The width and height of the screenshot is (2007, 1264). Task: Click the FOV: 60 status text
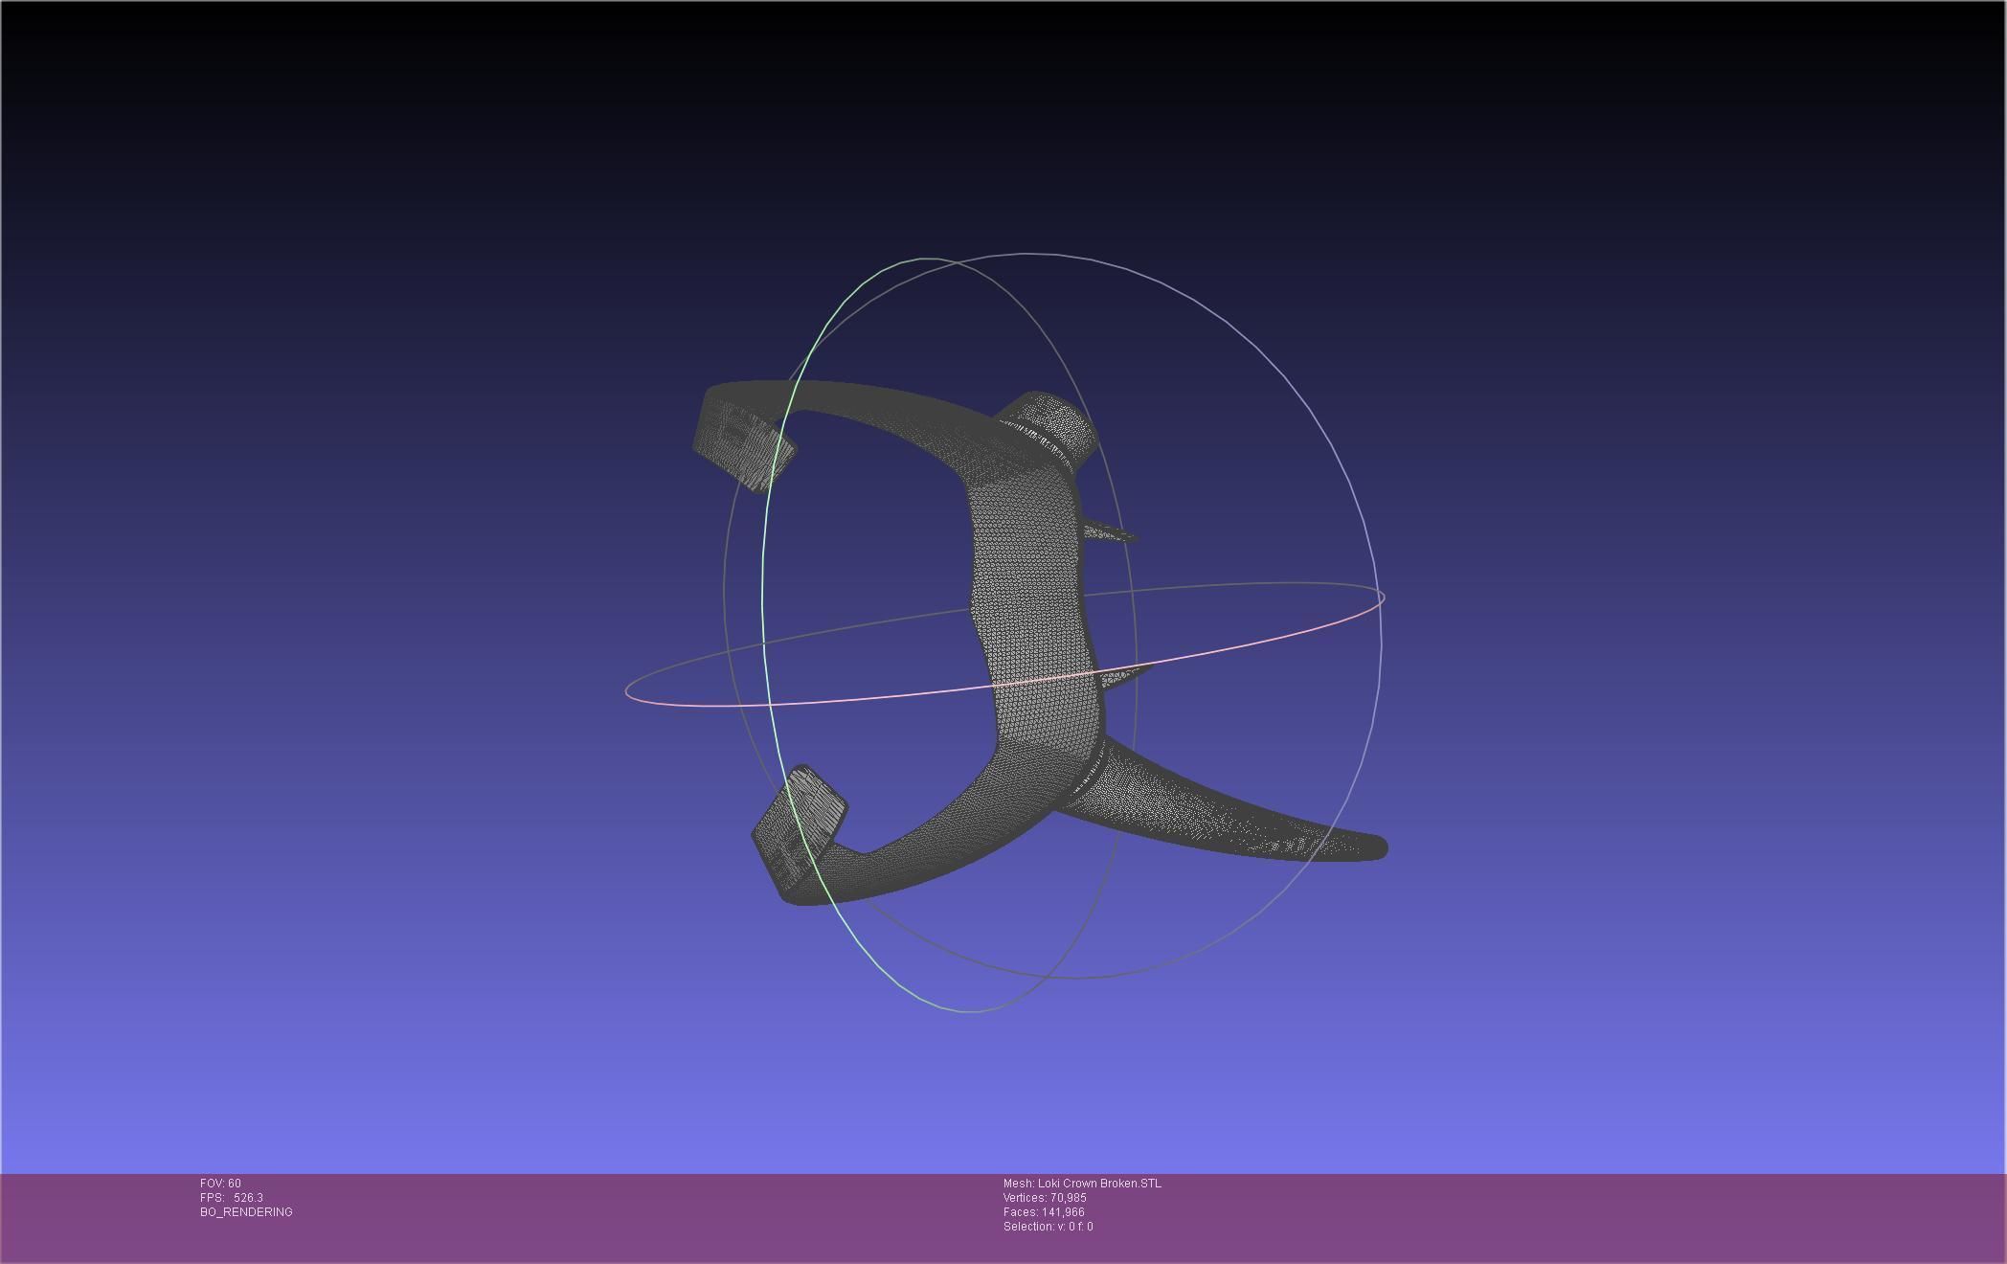pos(220,1184)
